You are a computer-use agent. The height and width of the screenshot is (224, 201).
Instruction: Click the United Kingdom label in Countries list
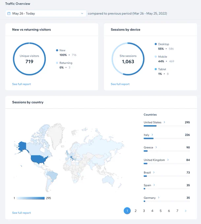154,160
